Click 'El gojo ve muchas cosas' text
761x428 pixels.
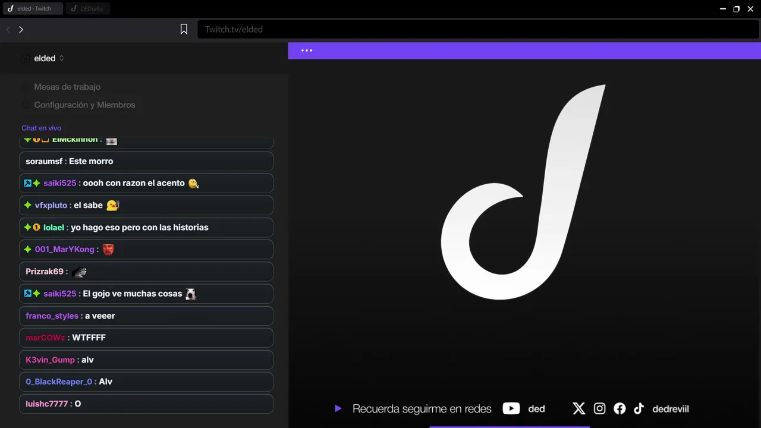pyautogui.click(x=133, y=294)
